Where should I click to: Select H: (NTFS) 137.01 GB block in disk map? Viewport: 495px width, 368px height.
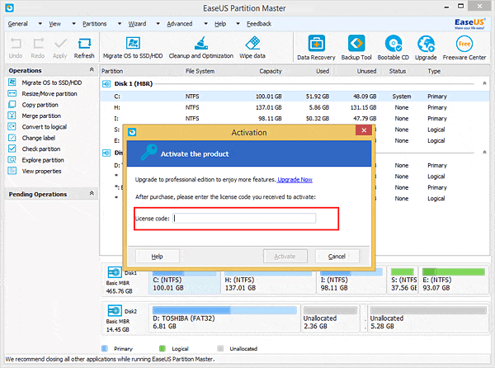point(268,281)
